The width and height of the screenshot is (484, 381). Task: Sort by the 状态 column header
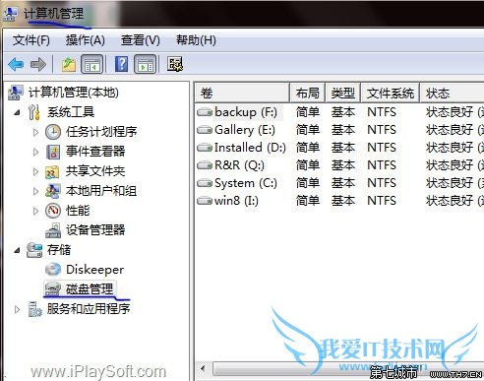coord(452,94)
